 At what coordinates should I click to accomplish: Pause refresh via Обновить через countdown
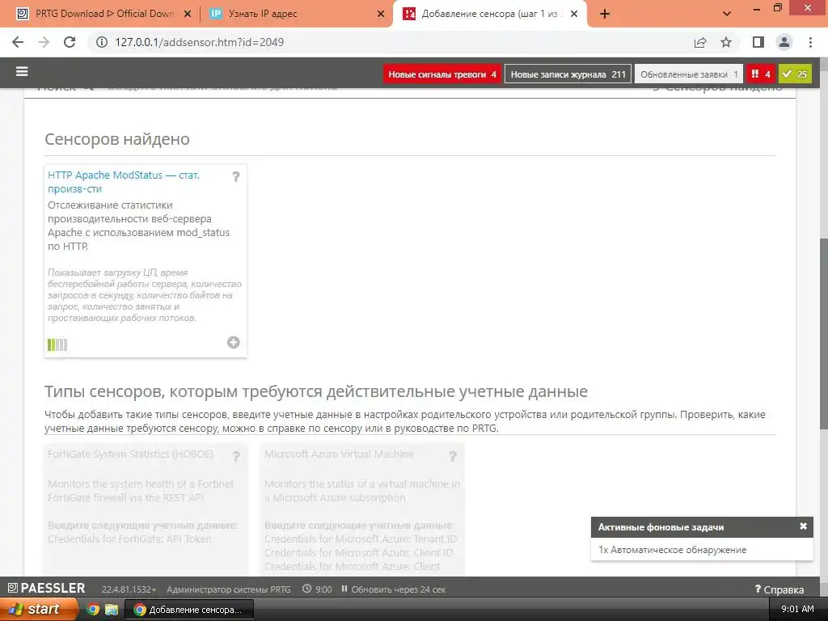pos(394,589)
